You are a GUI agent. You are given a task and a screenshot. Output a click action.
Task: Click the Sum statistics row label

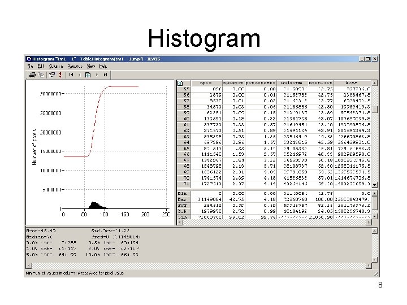point(184,217)
